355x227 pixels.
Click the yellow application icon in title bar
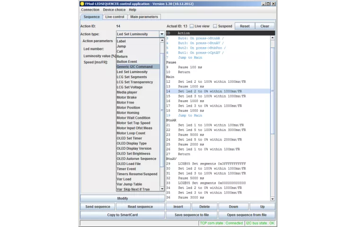click(82, 3)
